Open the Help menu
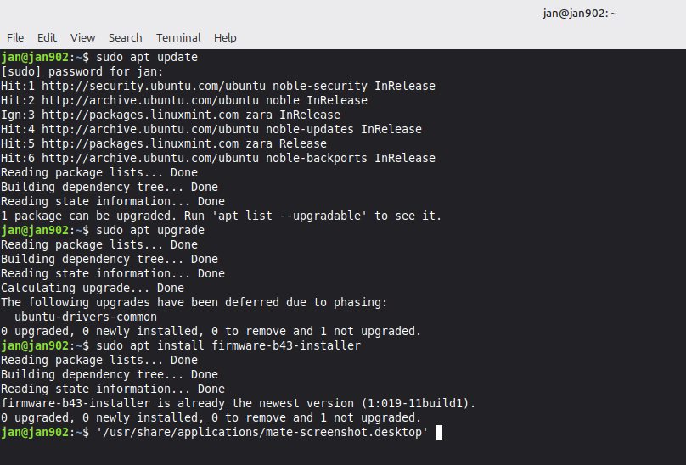686x465 pixels. tap(225, 37)
